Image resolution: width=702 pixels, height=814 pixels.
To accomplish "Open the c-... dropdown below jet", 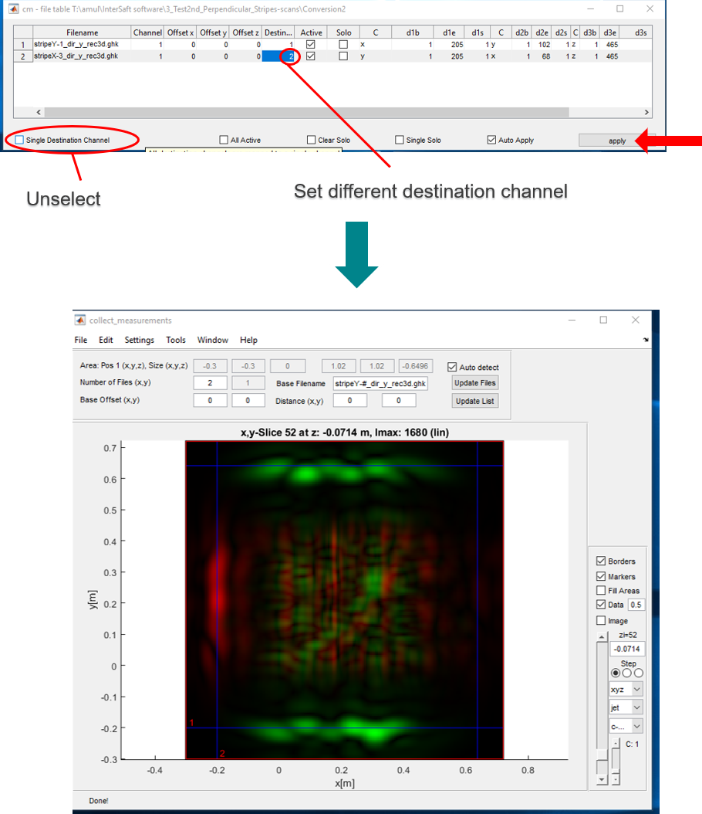I will 626,726.
